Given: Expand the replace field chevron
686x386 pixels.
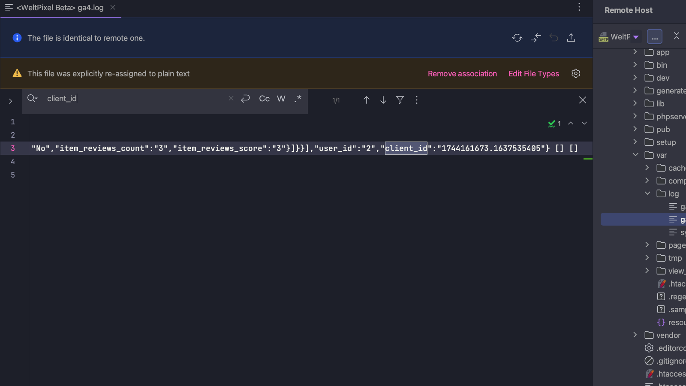Looking at the screenshot, I should 11,101.
